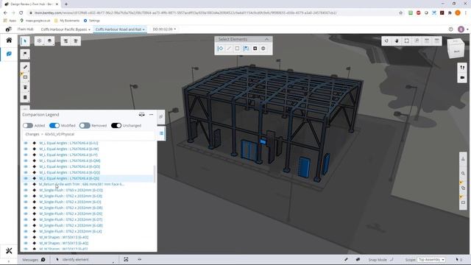Click the Snap Mode status bar button
The height and width of the screenshot is (265, 471).
tap(380, 260)
